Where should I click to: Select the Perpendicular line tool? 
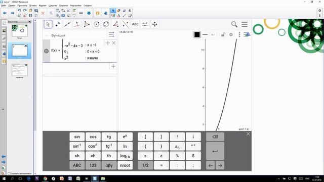tap(77, 24)
